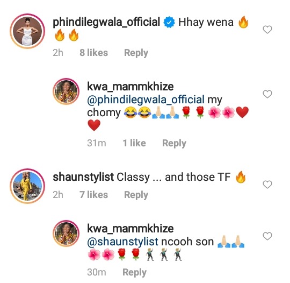The width and height of the screenshot is (290, 283).
Task: Click the blue verified badge next to phindilegwala_official
Action: point(169,22)
